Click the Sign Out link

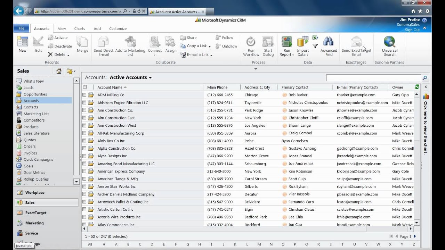click(412, 30)
